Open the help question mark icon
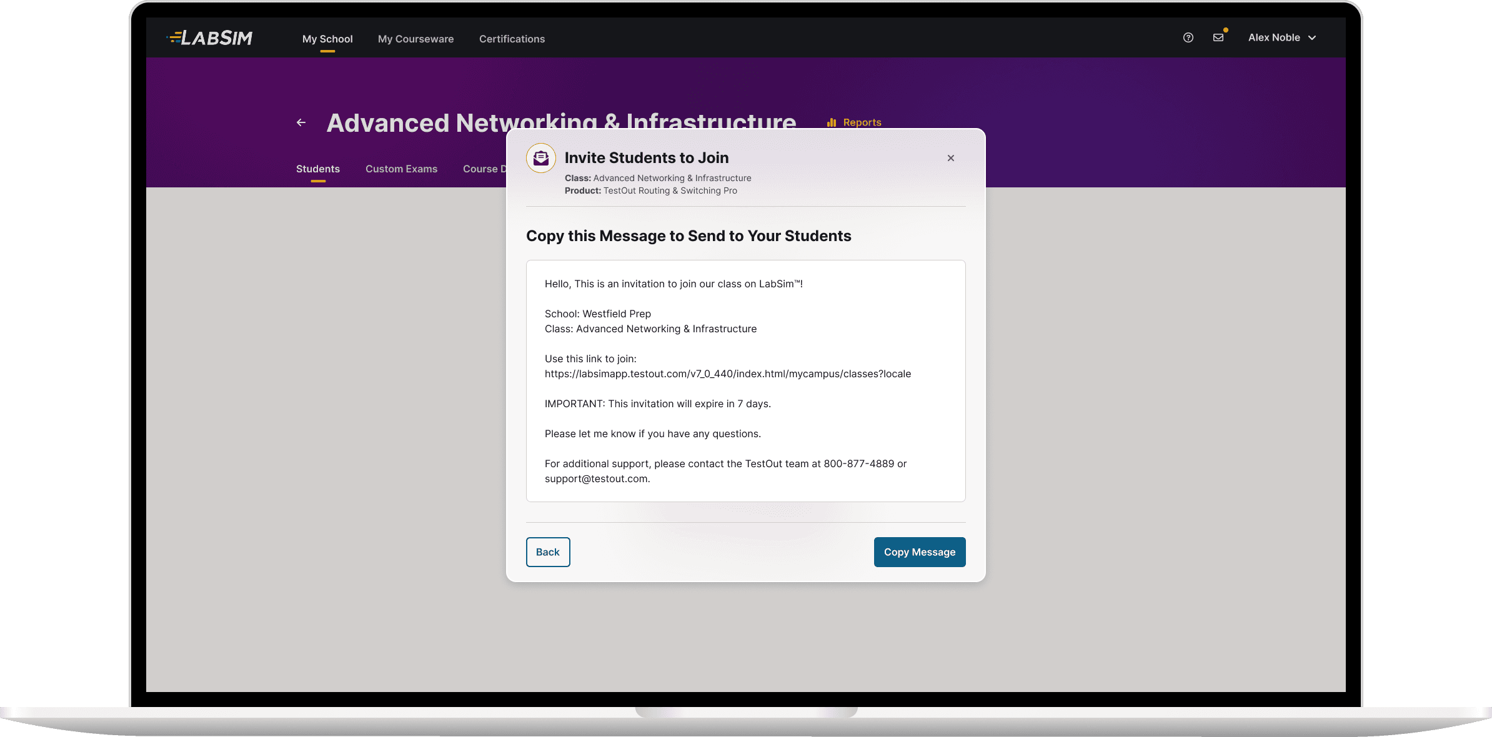 [1188, 37]
